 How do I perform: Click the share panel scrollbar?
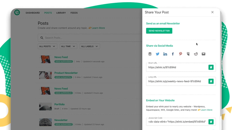point(221,63)
